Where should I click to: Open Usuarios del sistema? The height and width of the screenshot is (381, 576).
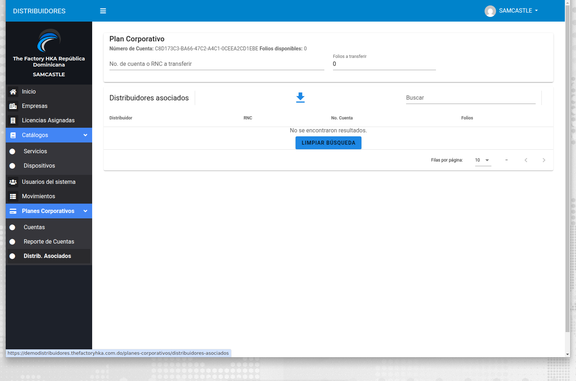(x=49, y=182)
